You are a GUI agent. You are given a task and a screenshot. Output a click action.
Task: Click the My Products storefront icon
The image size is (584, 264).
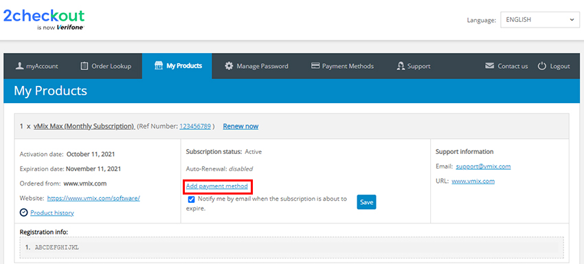(159, 66)
